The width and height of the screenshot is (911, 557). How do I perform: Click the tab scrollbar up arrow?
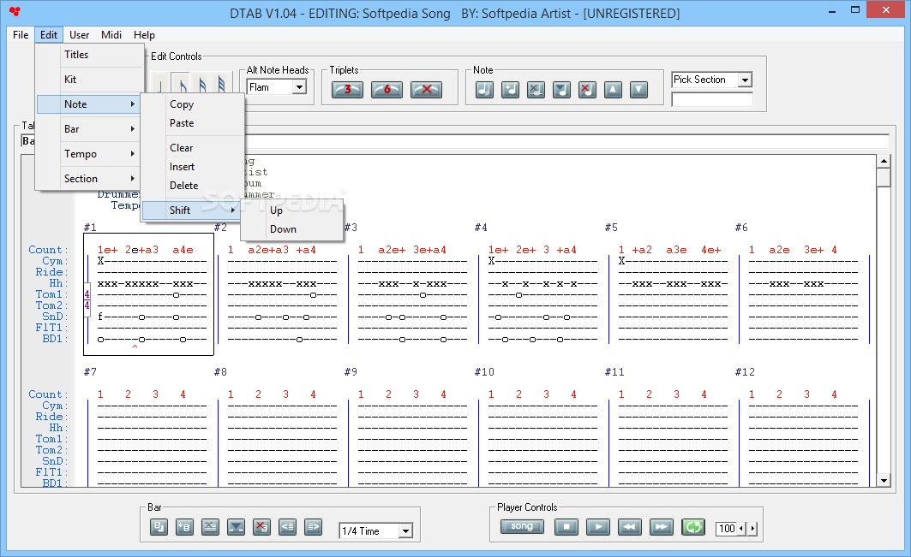[884, 162]
